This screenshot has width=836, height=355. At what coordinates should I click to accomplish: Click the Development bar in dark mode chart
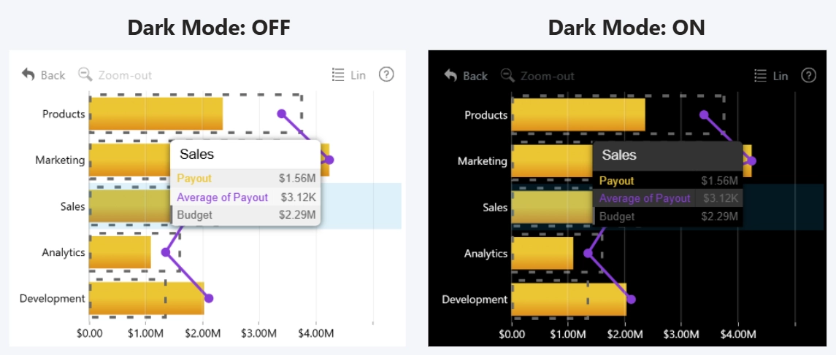(570, 299)
